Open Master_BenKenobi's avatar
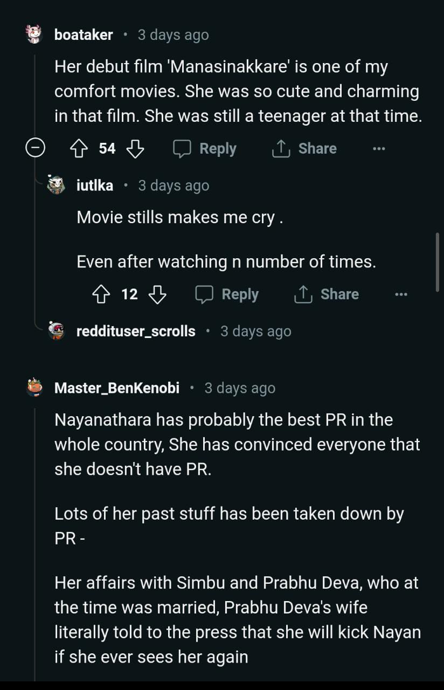444x690 pixels. 34,388
